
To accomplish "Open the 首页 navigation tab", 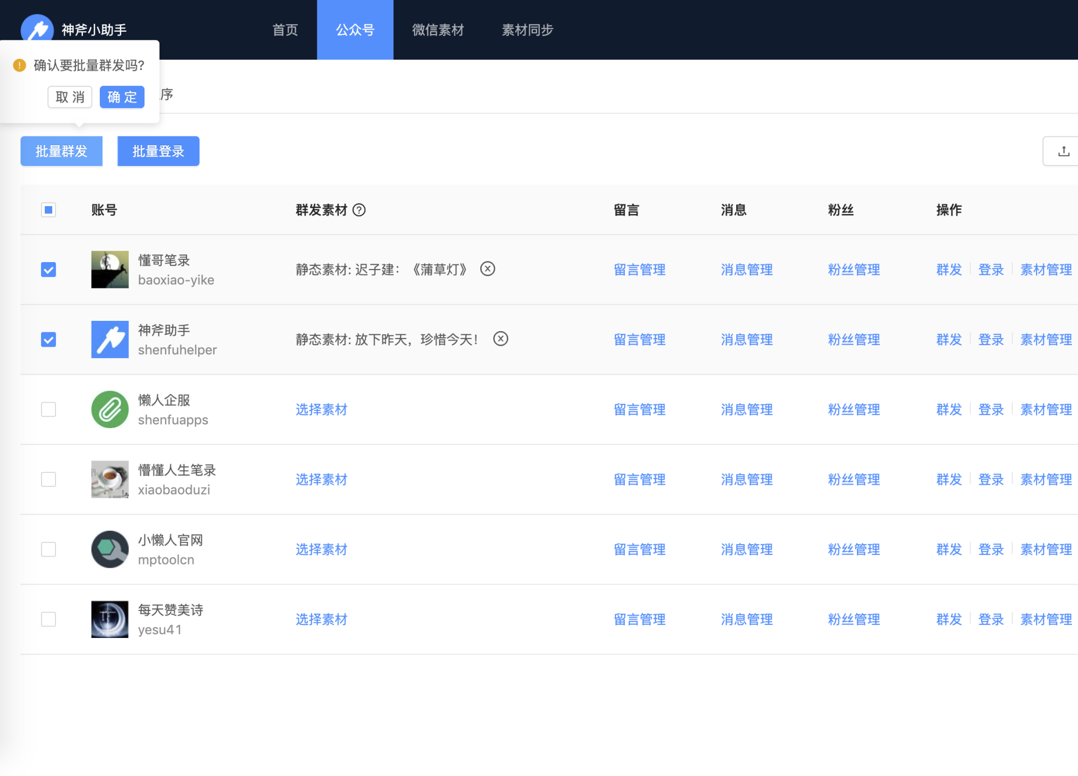I will coord(285,30).
